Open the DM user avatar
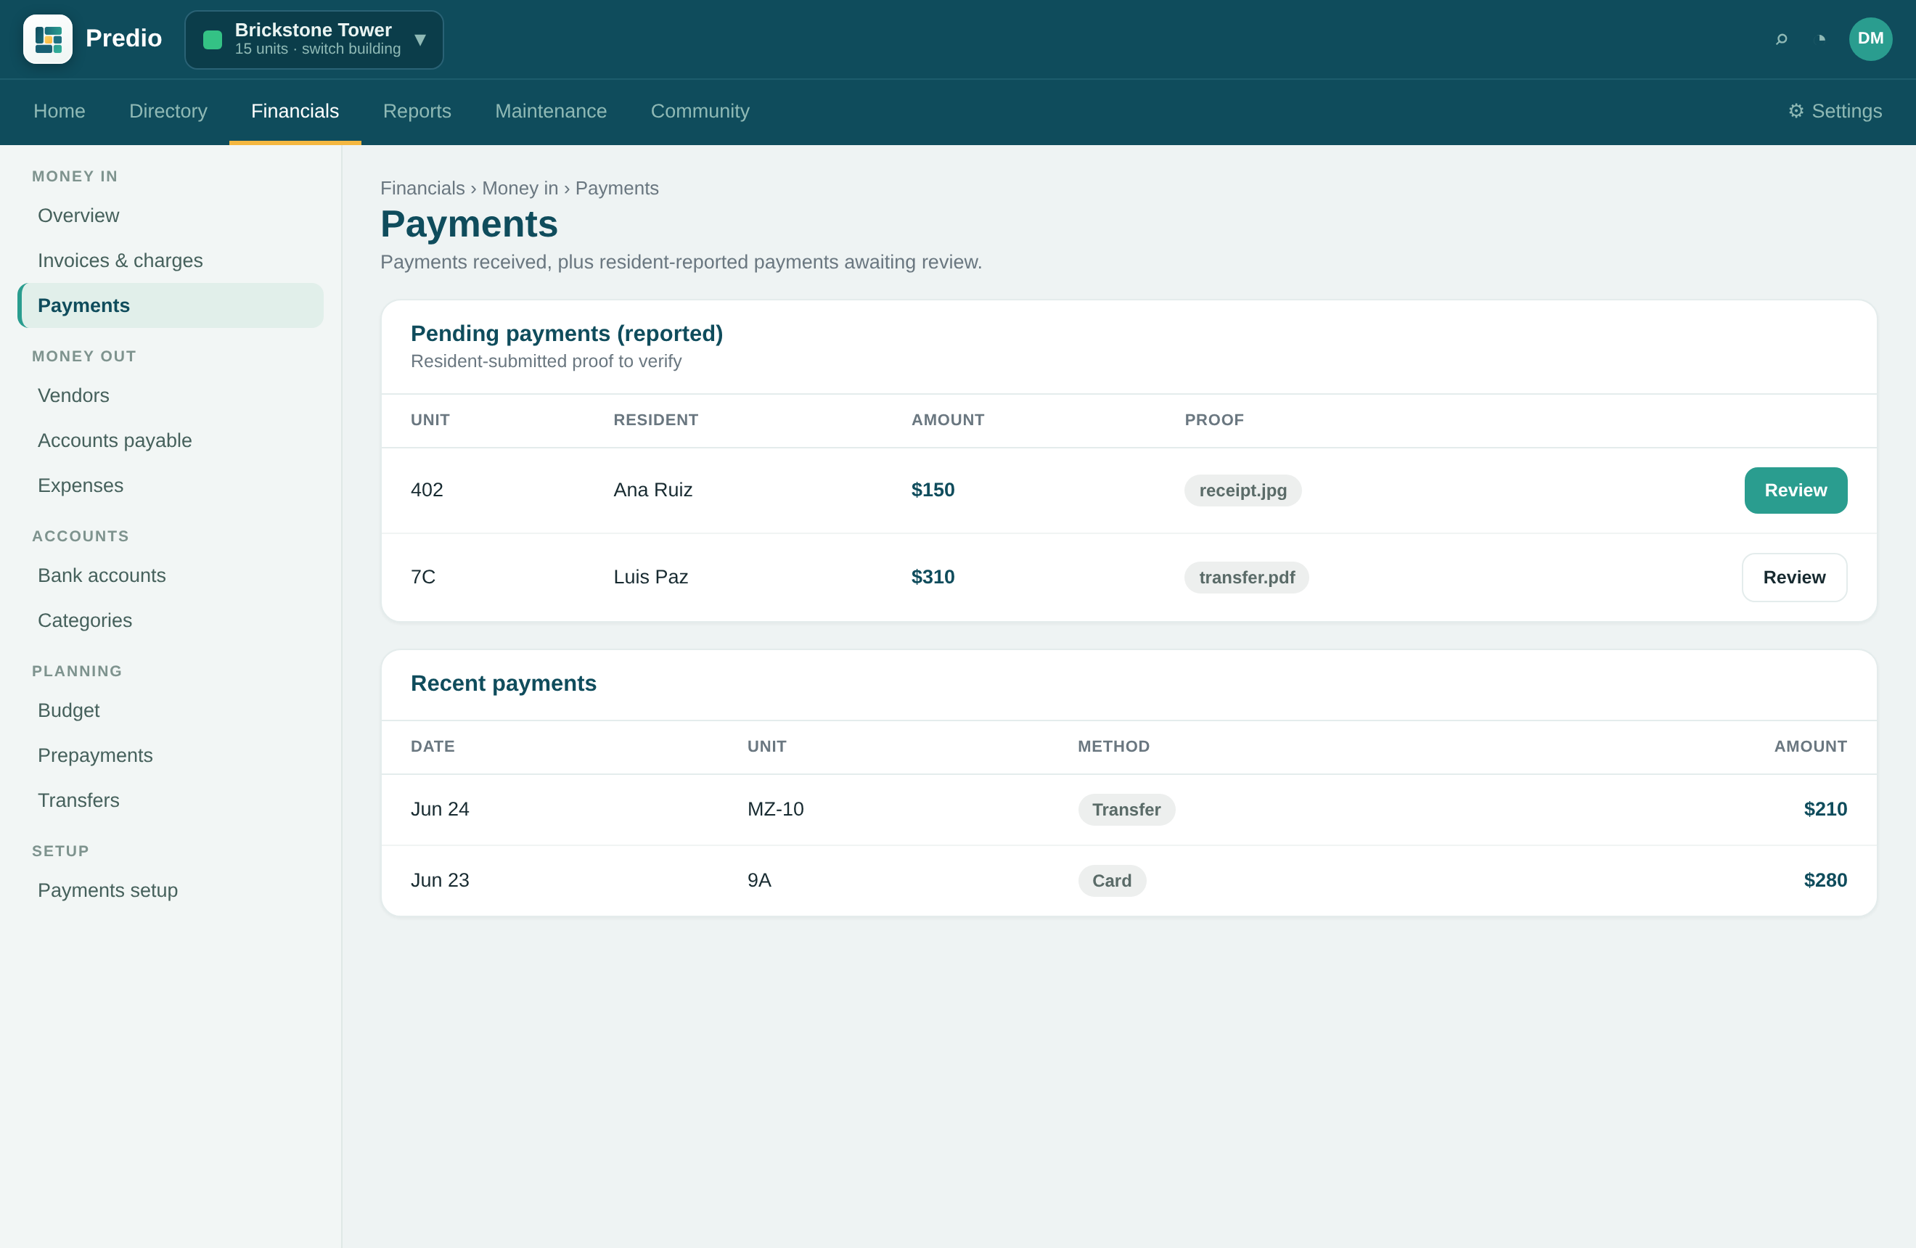 [1870, 38]
